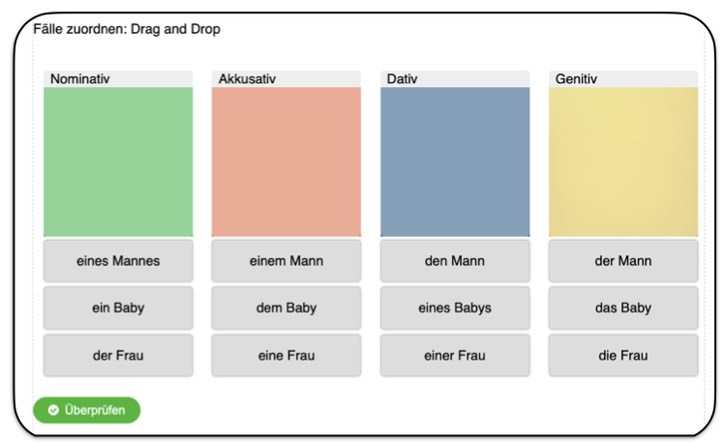
Task: Click the 'die Frau' card
Action: (623, 356)
